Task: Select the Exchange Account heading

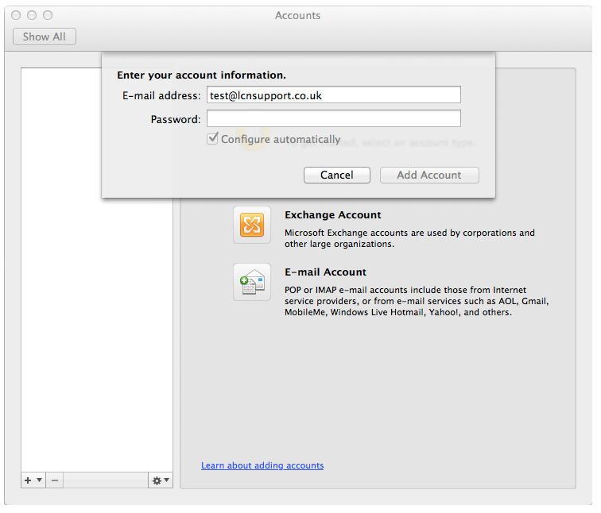Action: click(x=332, y=214)
